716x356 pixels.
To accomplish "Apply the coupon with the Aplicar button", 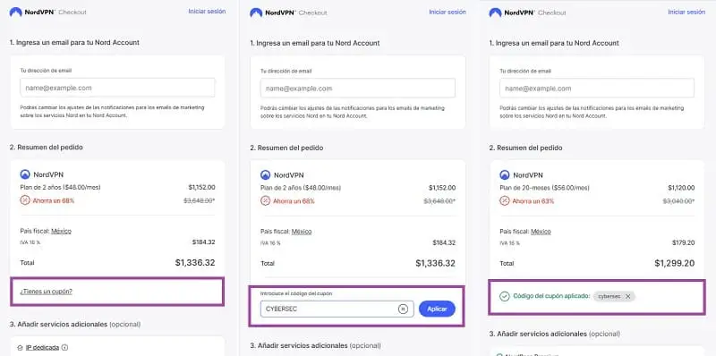I will (437, 309).
